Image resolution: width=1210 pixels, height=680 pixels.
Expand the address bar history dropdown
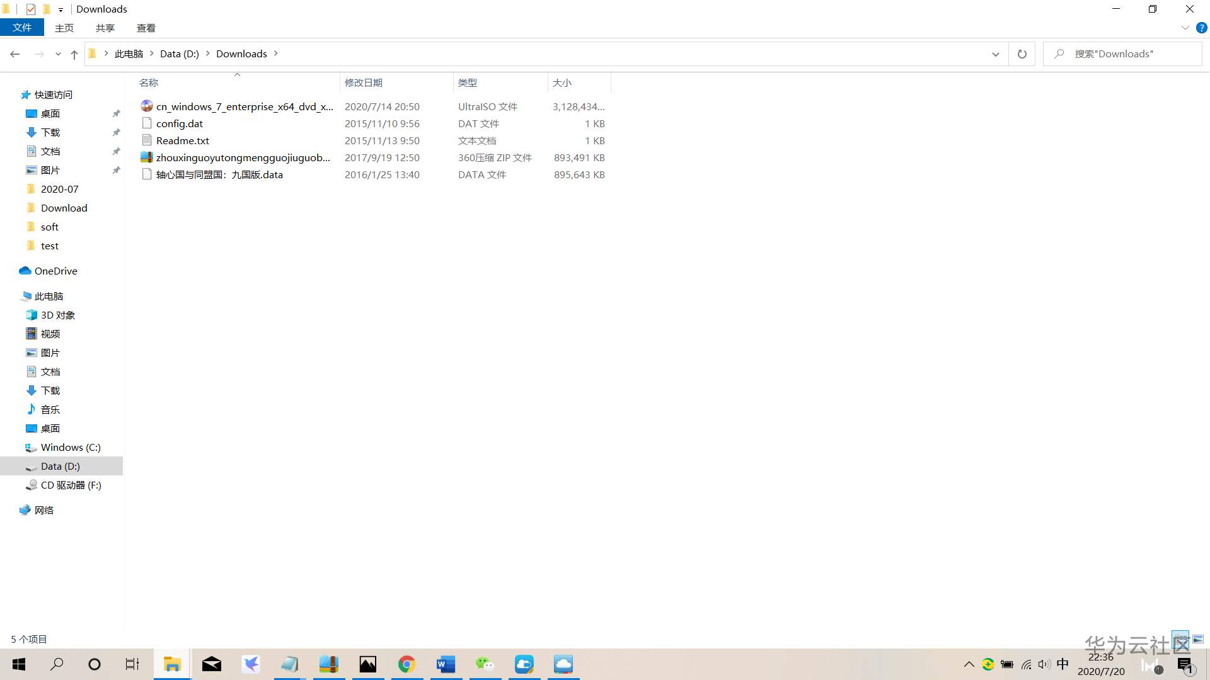(x=995, y=54)
